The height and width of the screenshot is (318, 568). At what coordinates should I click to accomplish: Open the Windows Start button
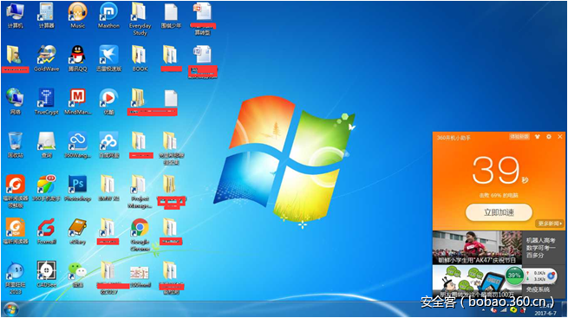pyautogui.click(x=11, y=309)
